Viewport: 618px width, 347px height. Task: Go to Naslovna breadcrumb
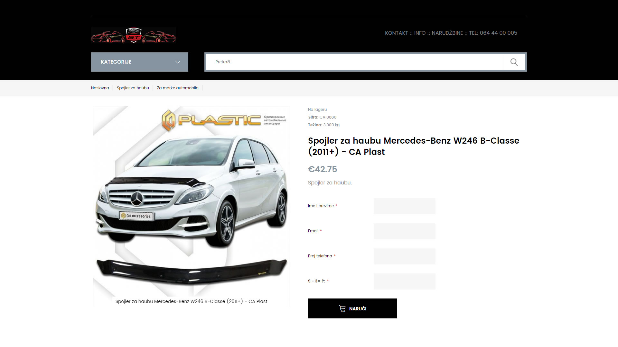100,88
